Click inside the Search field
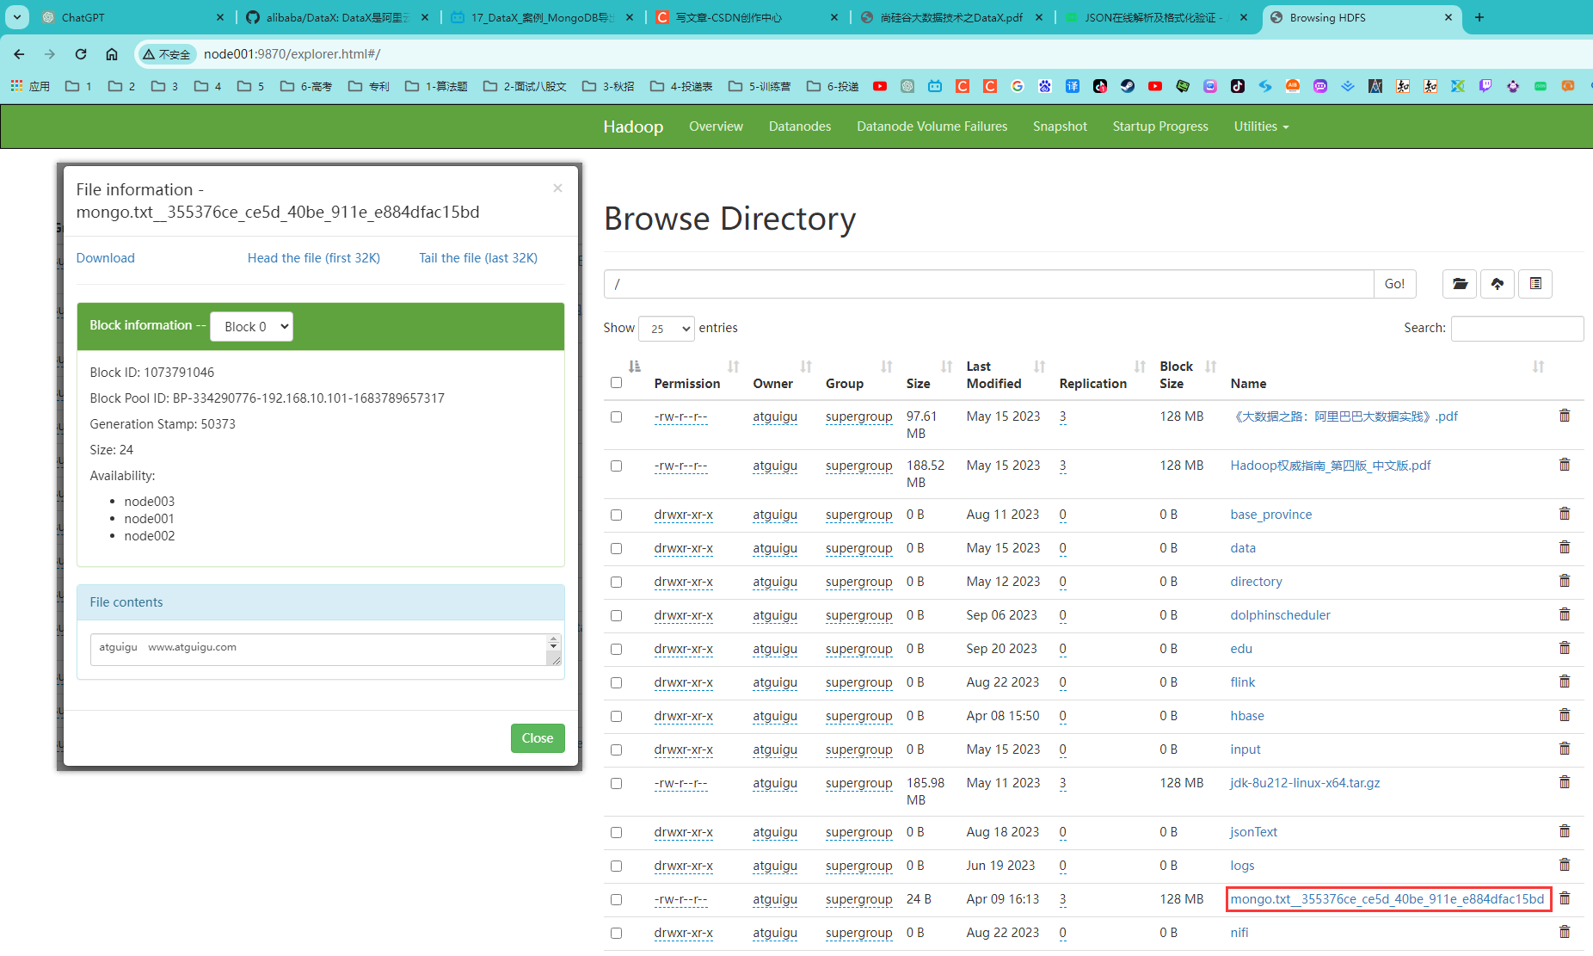 point(1516,328)
